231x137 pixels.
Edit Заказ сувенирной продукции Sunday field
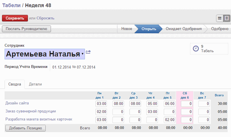(x=204, y=112)
